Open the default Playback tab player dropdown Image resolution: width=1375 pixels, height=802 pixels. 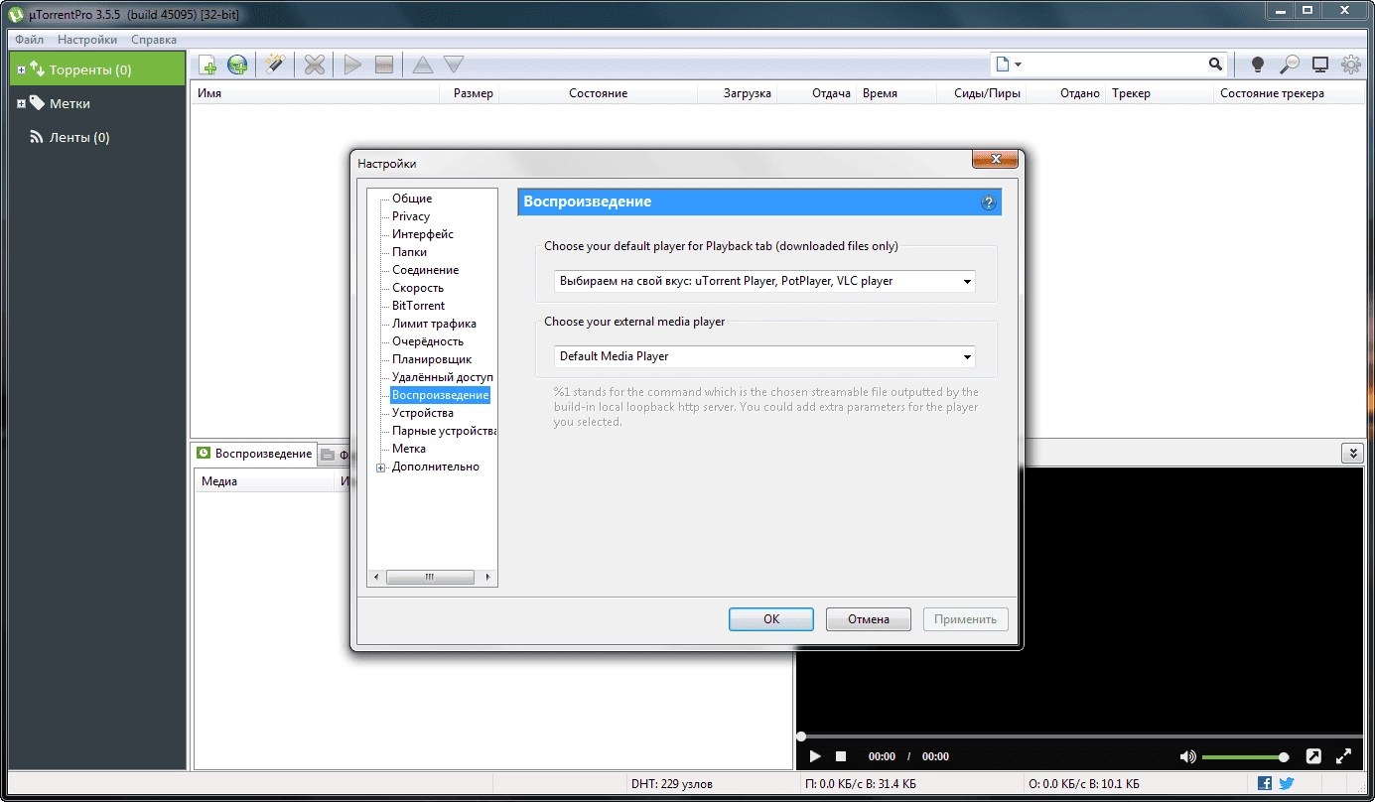pos(764,281)
